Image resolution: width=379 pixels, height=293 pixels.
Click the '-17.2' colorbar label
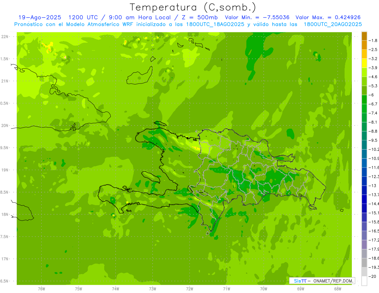(x=373, y=240)
